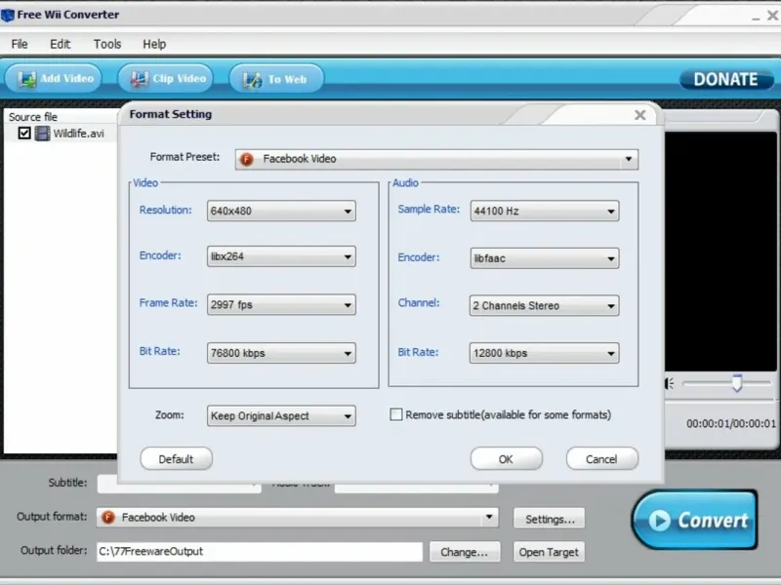Click the preview time 00:00:01/00:00:01

(730, 424)
